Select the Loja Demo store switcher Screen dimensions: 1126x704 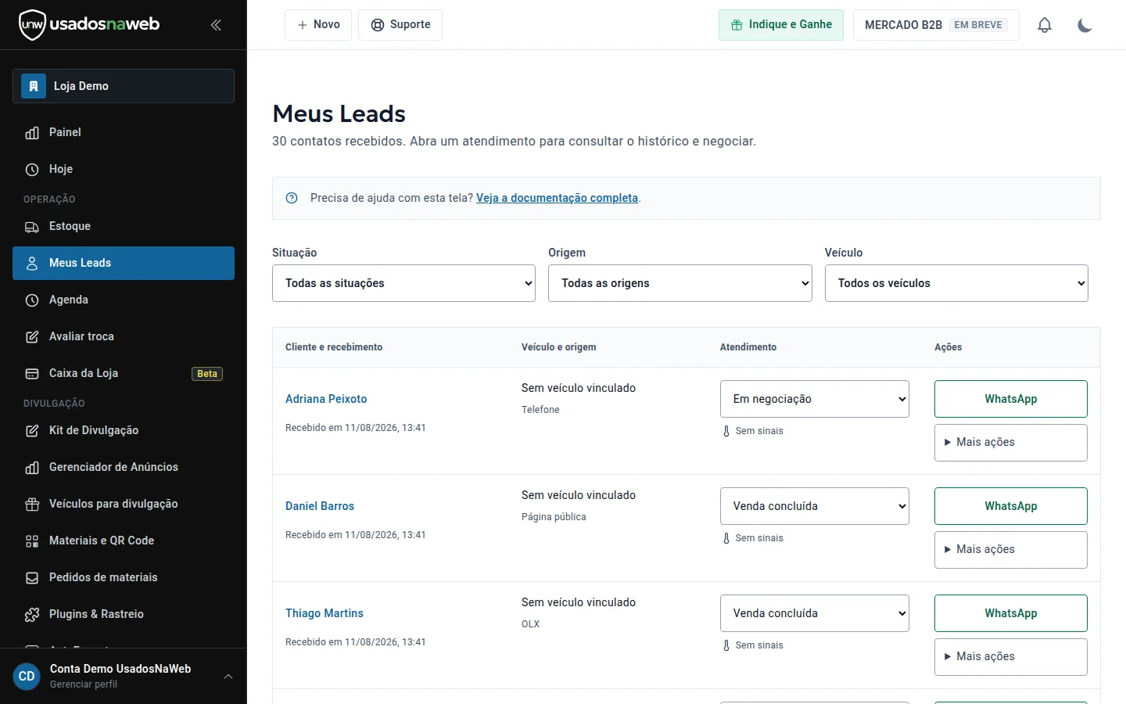(124, 86)
